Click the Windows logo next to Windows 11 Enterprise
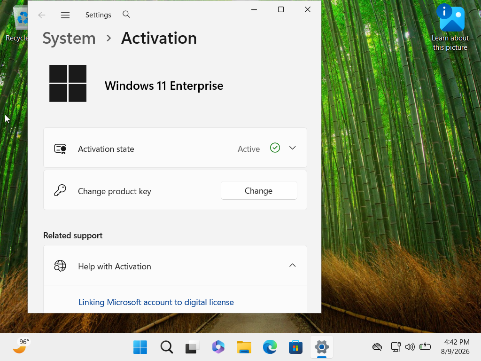Viewport: 481px width, 361px height. pos(68,83)
